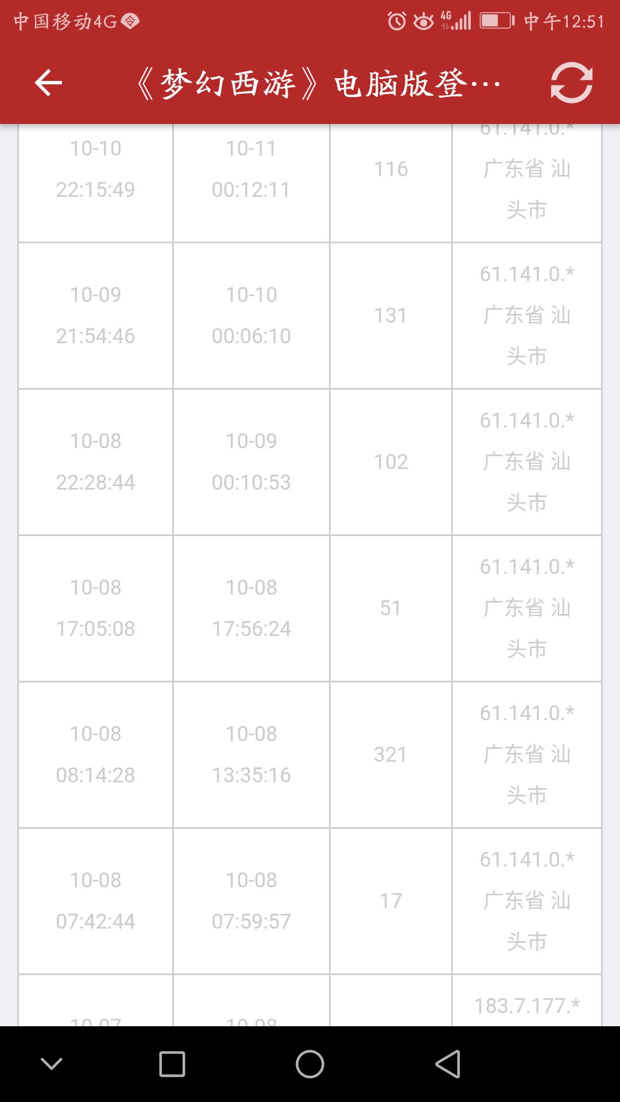Tap the refresh icon in header
This screenshot has width=620, height=1102.
[x=571, y=83]
